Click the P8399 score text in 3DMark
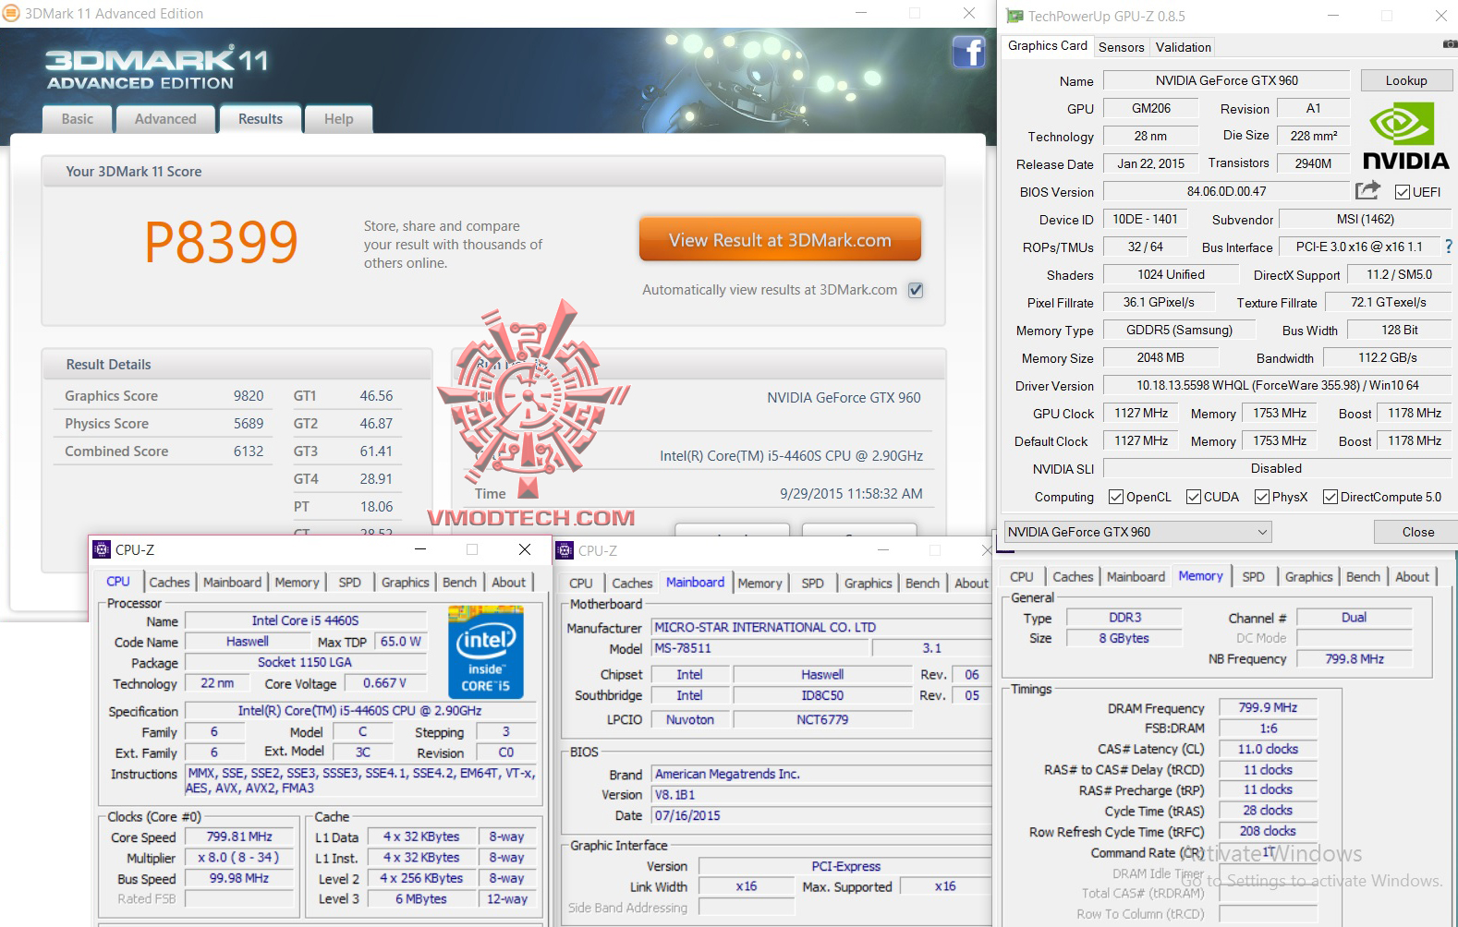The image size is (1458, 927). tap(221, 242)
